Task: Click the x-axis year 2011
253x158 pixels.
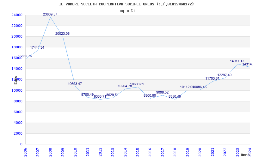Action: 88,152
